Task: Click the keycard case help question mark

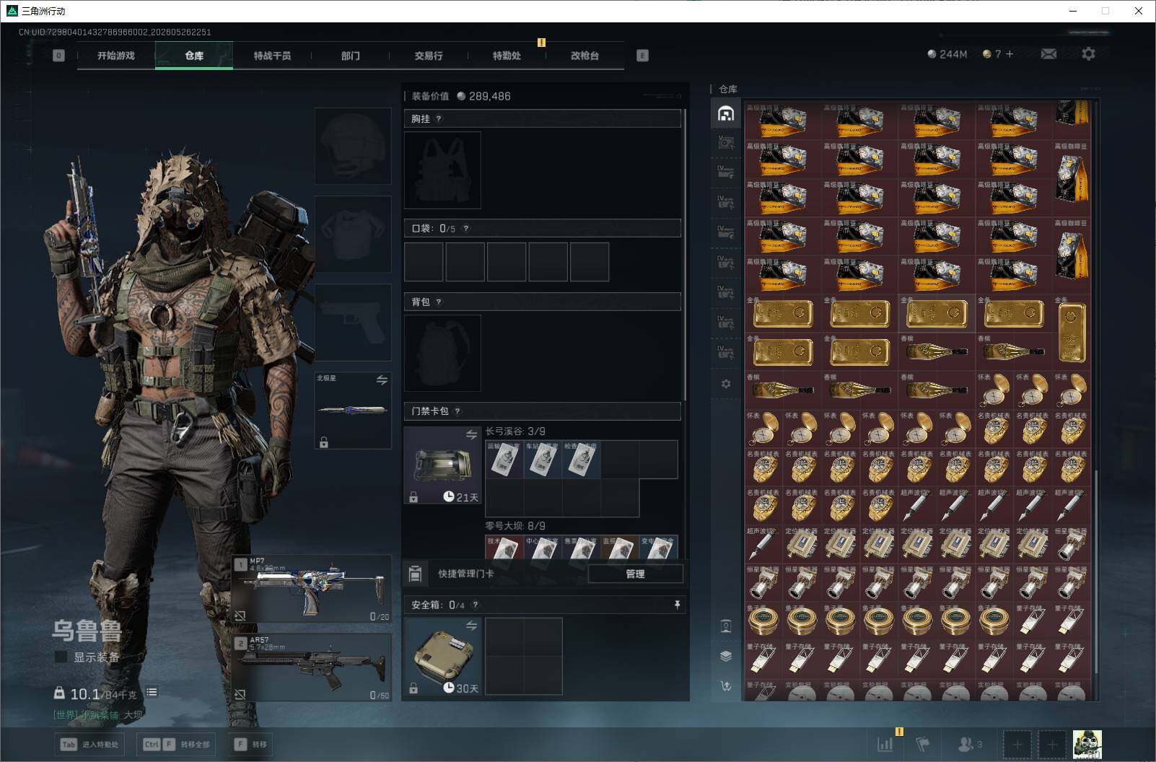Action: [457, 411]
